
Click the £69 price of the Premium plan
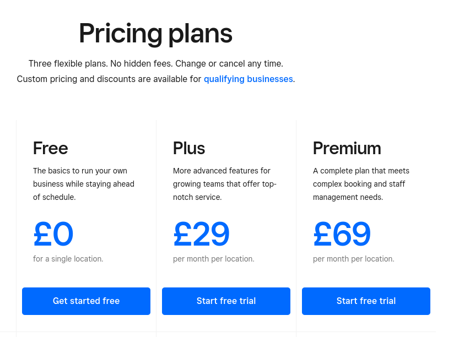coord(342,234)
